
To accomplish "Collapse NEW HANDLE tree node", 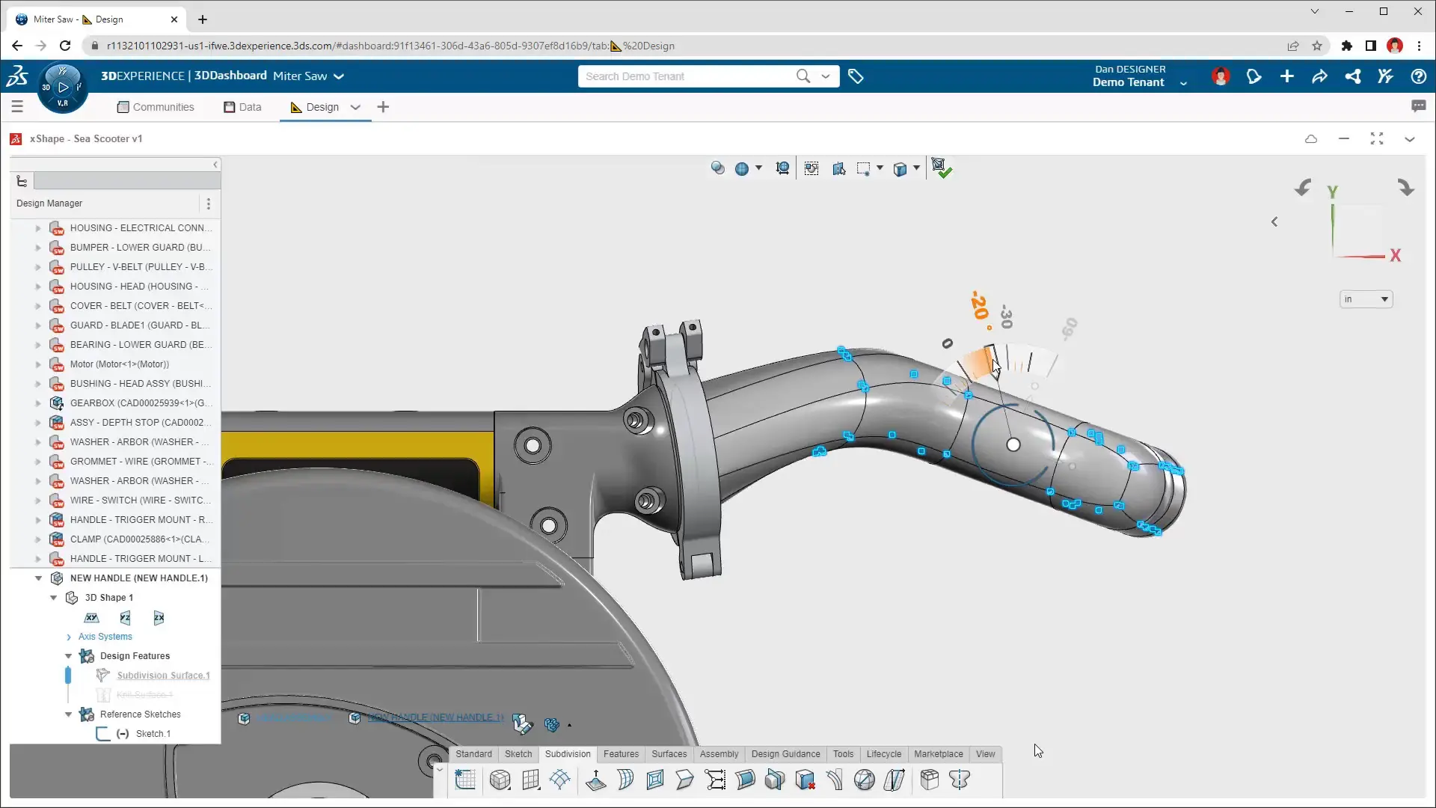I will pos(38,578).
